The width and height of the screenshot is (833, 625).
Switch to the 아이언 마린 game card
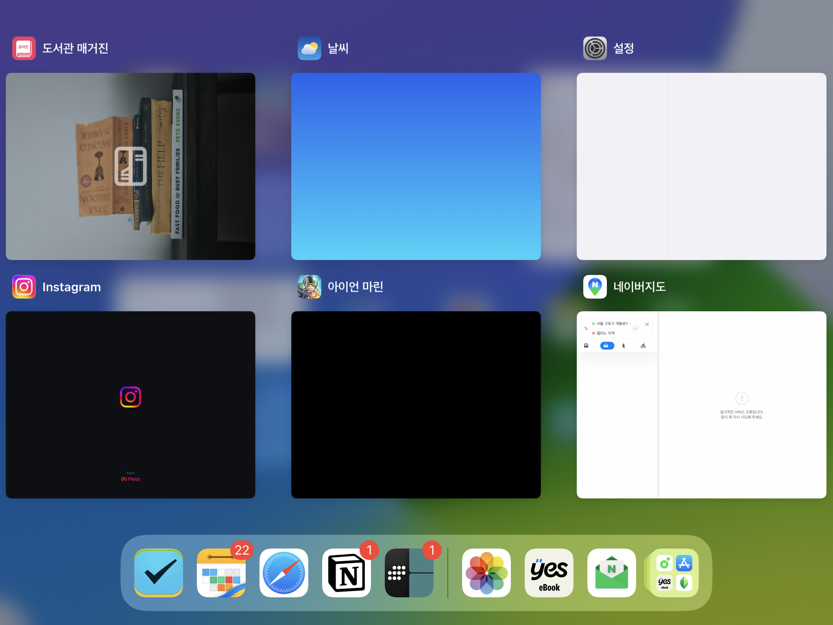[x=416, y=404]
